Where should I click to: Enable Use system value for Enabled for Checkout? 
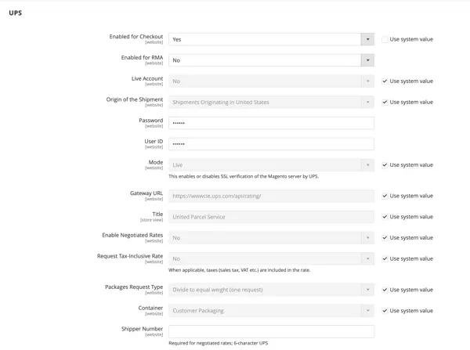pyautogui.click(x=385, y=40)
